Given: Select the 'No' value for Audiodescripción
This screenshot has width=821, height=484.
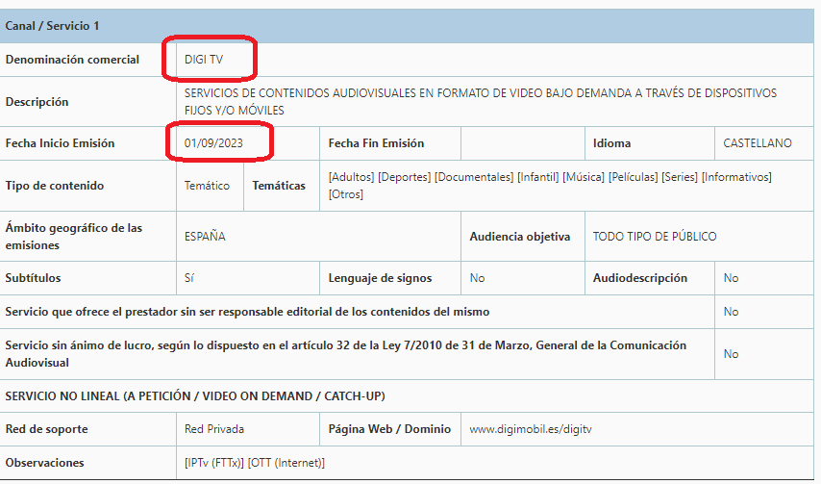Looking at the screenshot, I should point(731,278).
